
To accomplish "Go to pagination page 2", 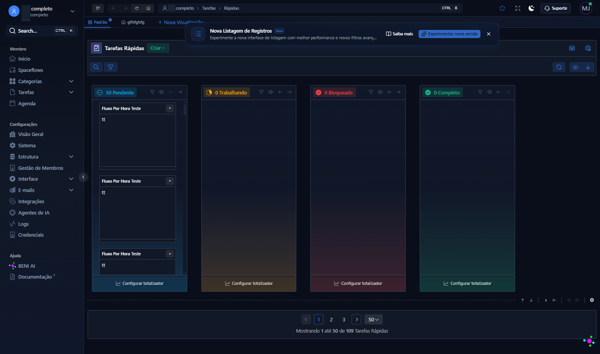I will [331, 319].
